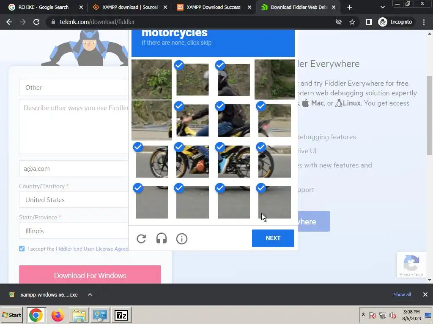433x324 pixels.
Task: Open the Incognito profile indicator
Action: (x=395, y=22)
